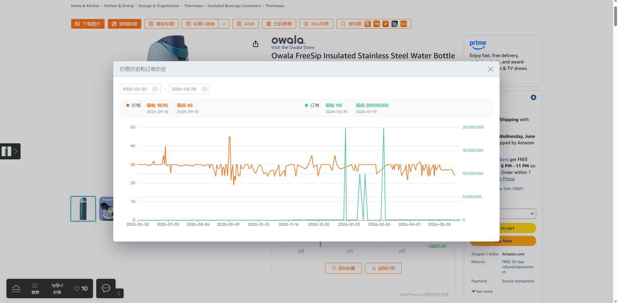This screenshot has height=303, width=618.
Task: Open end date 2026-05-28 calendar picker
Action: pyautogui.click(x=204, y=89)
